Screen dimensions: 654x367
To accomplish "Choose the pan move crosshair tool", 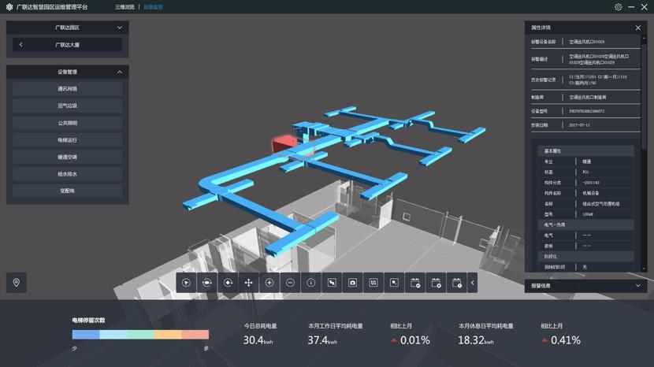I will pos(248,283).
